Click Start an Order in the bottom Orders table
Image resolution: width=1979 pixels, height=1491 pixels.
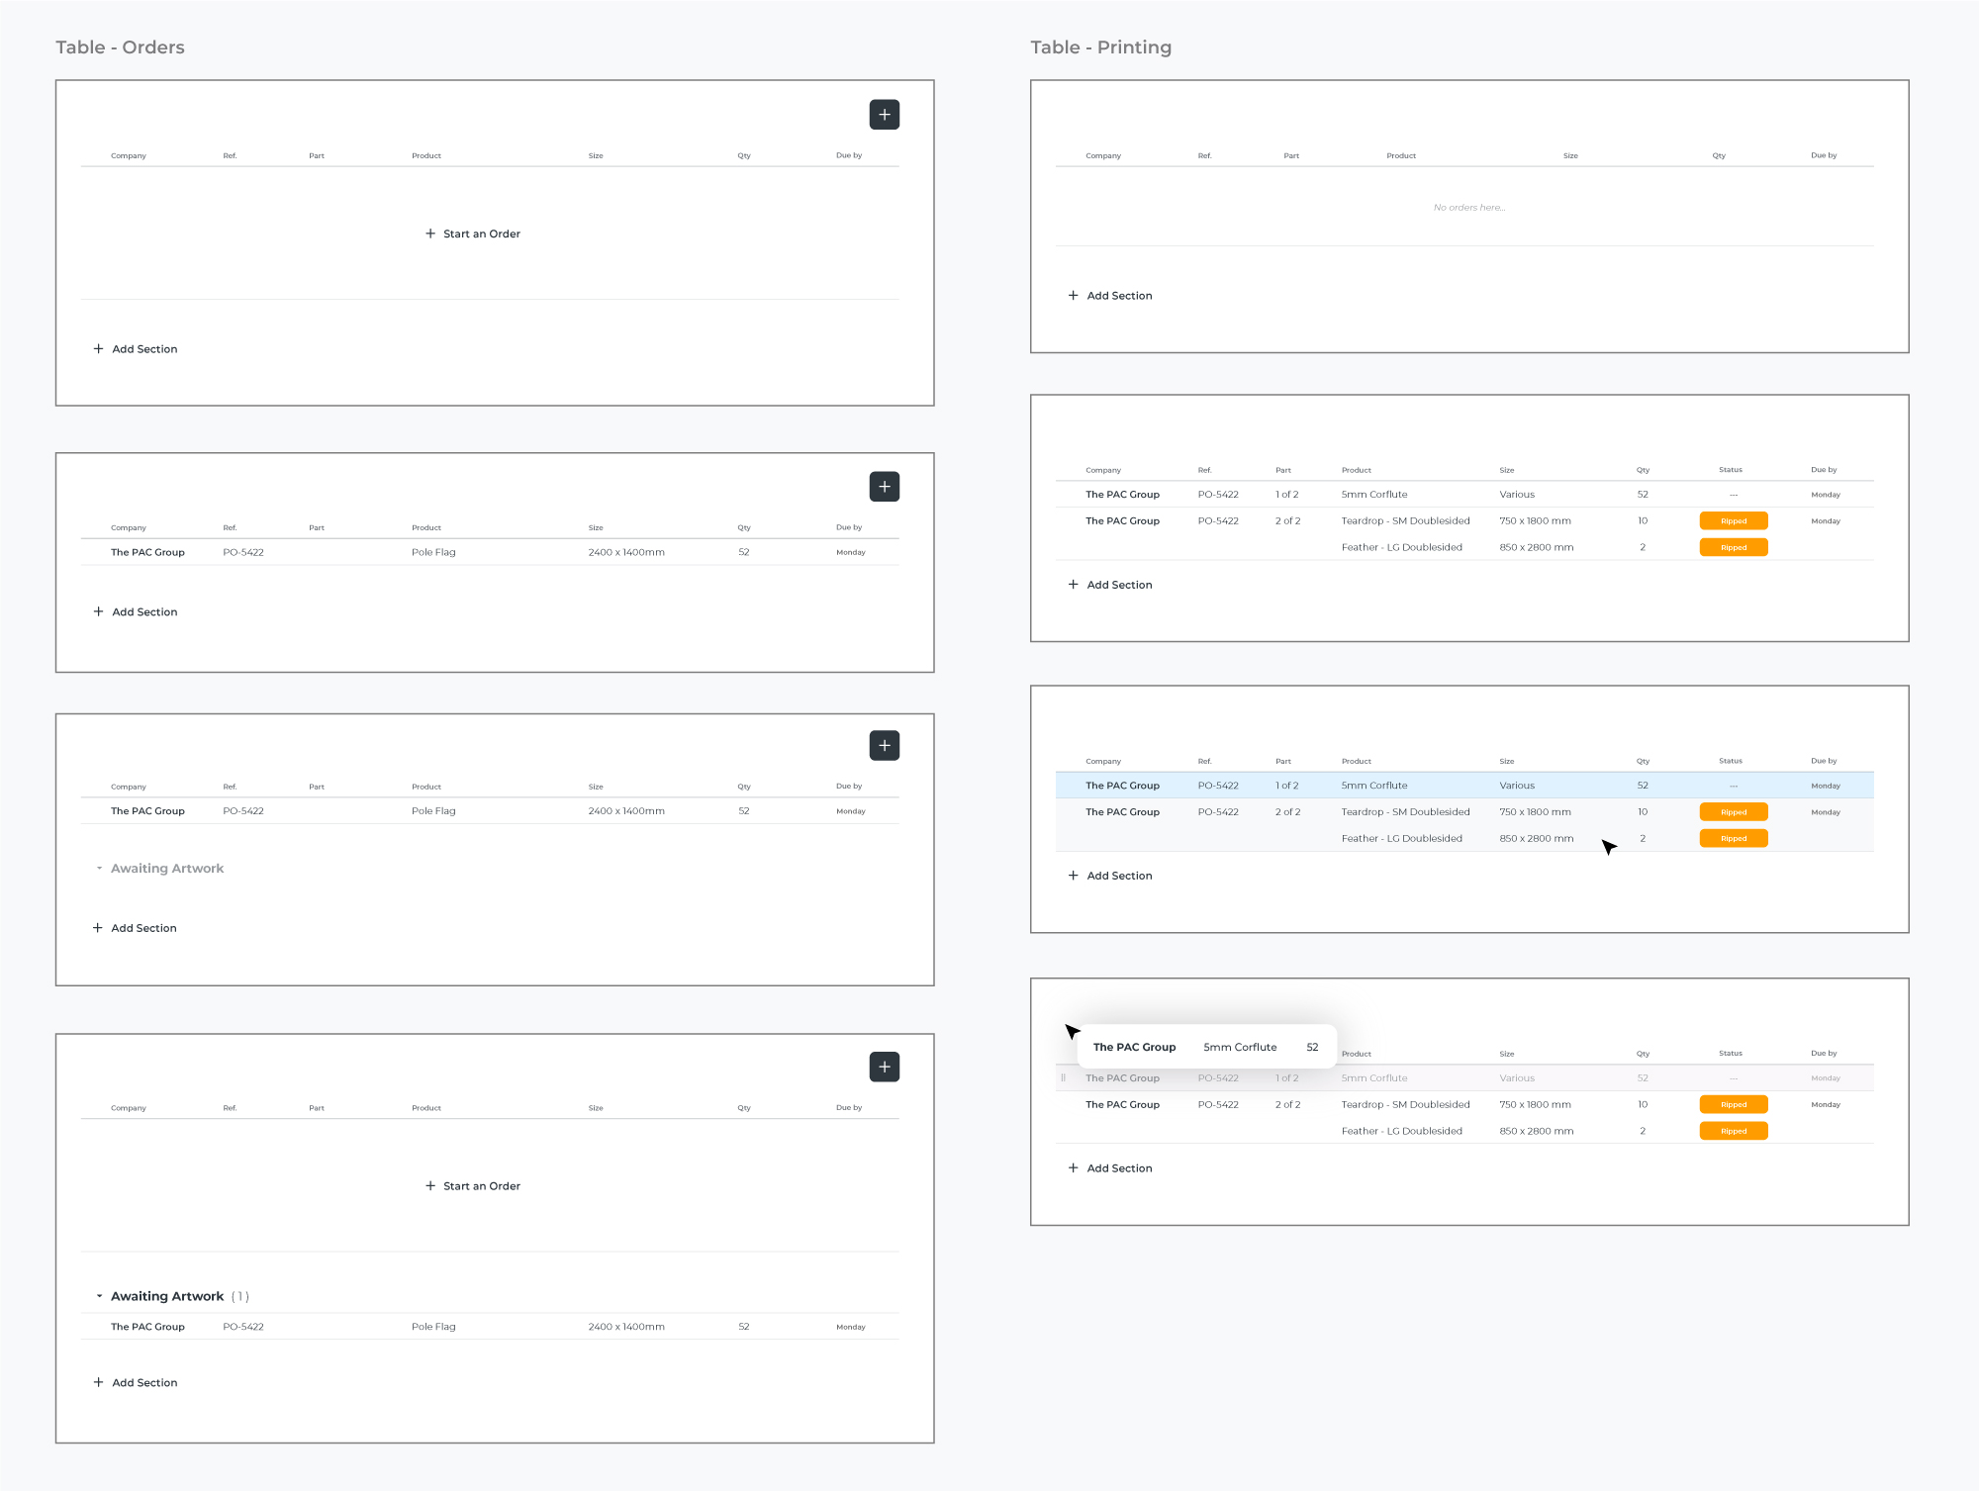[x=481, y=1186]
